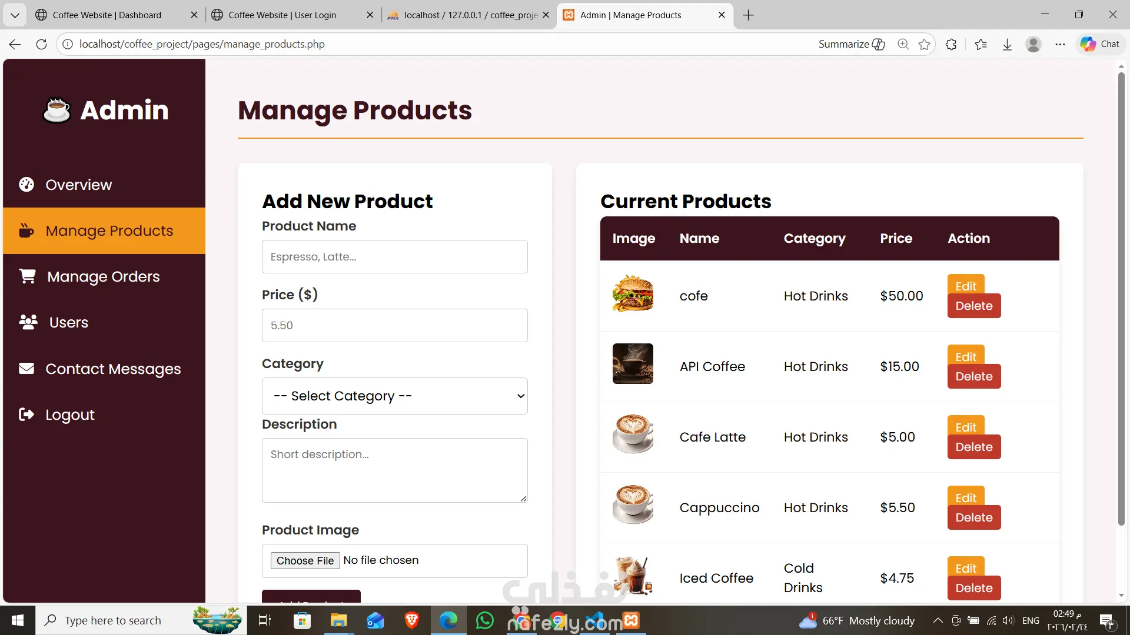The width and height of the screenshot is (1130, 635).
Task: Open WhatsApp from the taskbar
Action: [485, 620]
